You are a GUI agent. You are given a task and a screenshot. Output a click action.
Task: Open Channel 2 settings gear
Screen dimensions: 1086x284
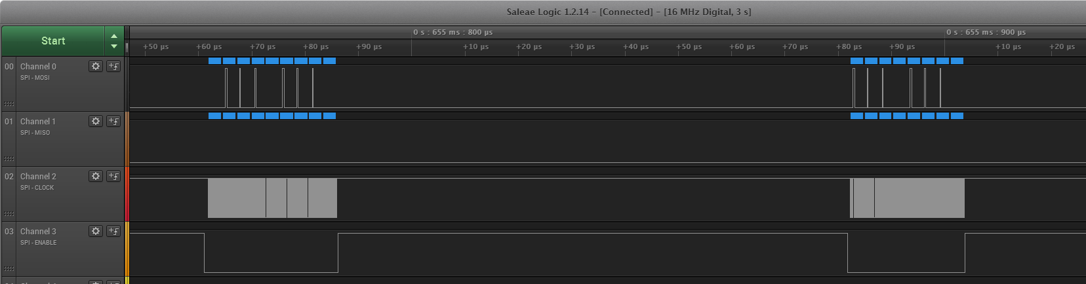pyautogui.click(x=96, y=176)
